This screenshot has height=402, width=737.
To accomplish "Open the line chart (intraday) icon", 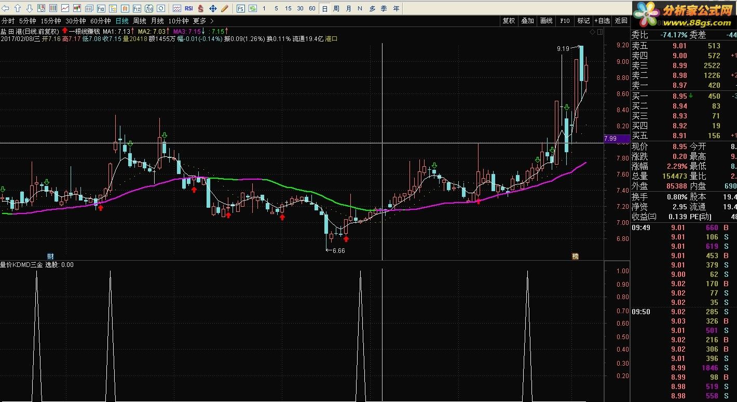I will pyautogui.click(x=65, y=8).
